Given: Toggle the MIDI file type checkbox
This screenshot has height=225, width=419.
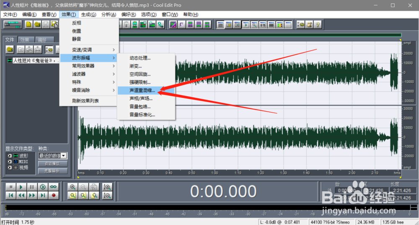Looking at the screenshot, I should pyautogui.click(x=10, y=161).
